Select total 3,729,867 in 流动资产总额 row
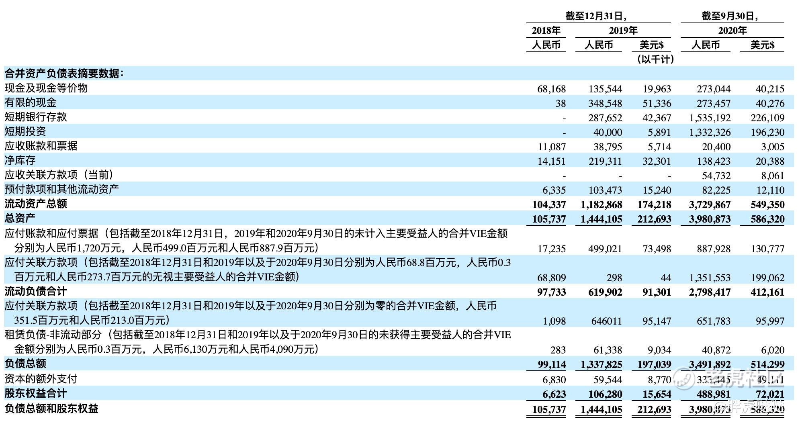This screenshot has width=800, height=425. (710, 204)
